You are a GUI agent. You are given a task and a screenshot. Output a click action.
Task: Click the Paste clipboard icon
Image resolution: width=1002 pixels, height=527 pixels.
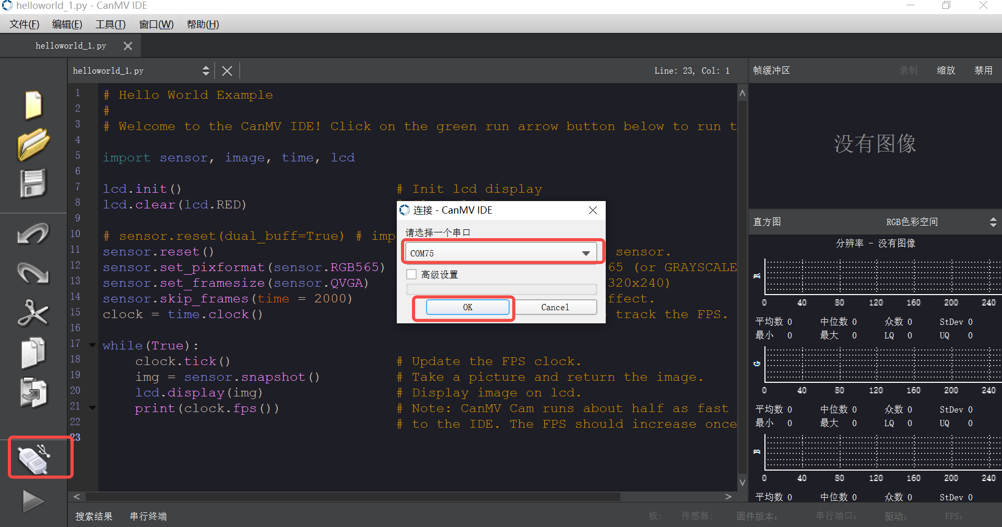[x=33, y=392]
